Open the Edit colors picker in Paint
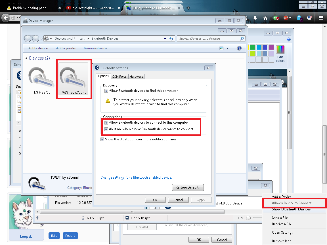Viewport: 327px width, 245px height. tap(280, 54)
